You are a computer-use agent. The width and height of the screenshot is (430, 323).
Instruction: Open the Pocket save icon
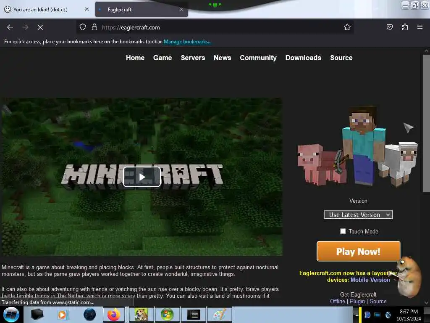390,27
